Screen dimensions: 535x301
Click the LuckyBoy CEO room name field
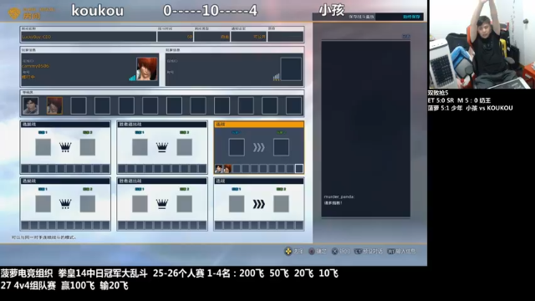(89, 37)
